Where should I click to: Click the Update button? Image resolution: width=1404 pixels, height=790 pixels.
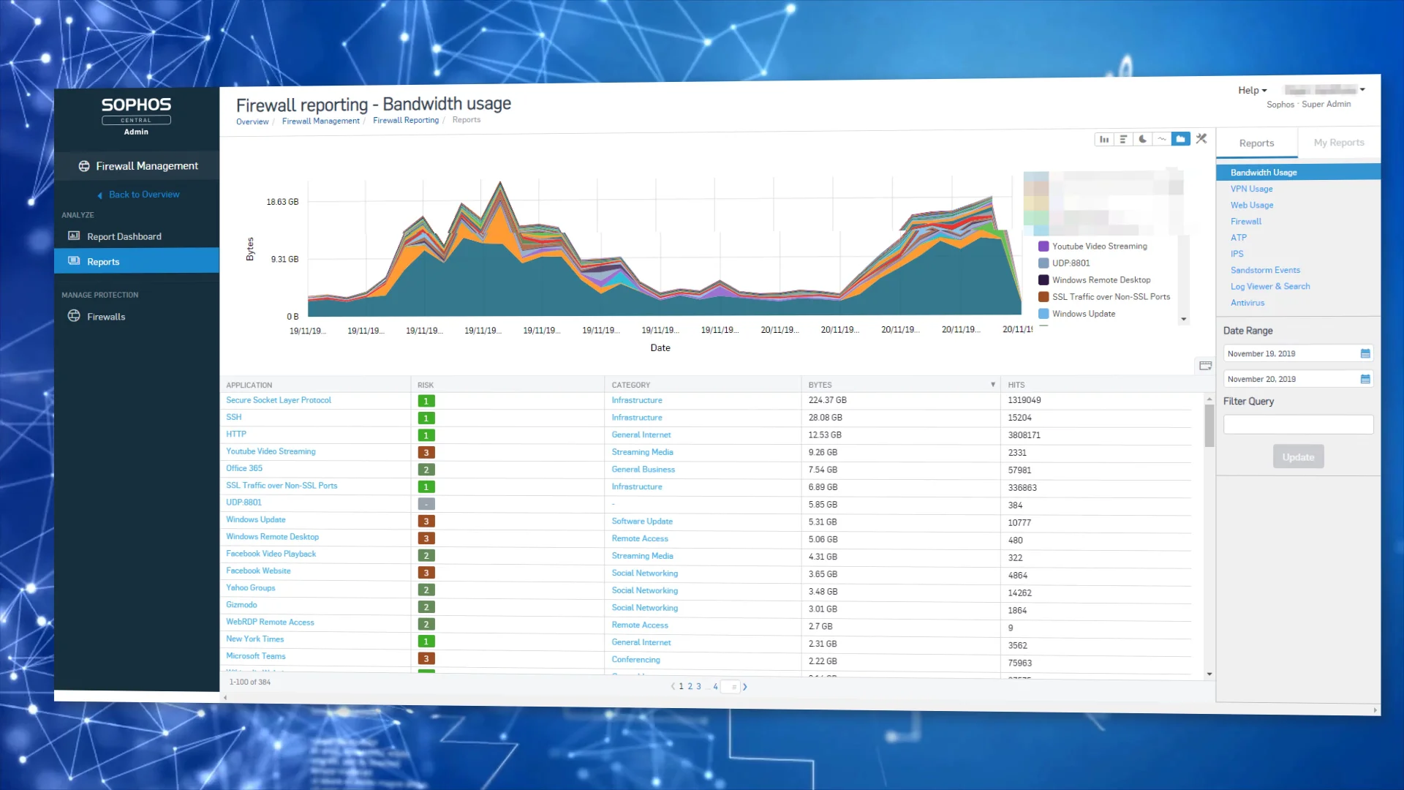coord(1298,457)
